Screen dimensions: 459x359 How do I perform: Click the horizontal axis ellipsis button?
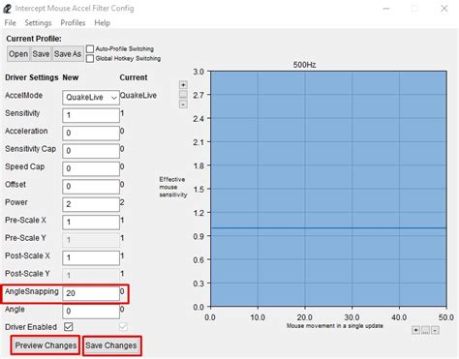tap(425, 330)
